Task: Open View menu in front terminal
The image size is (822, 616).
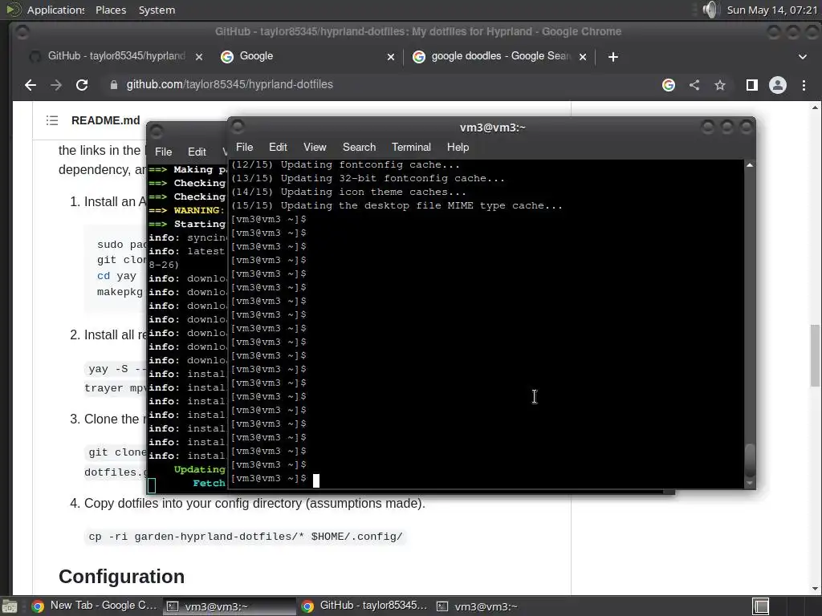Action: pos(315,148)
